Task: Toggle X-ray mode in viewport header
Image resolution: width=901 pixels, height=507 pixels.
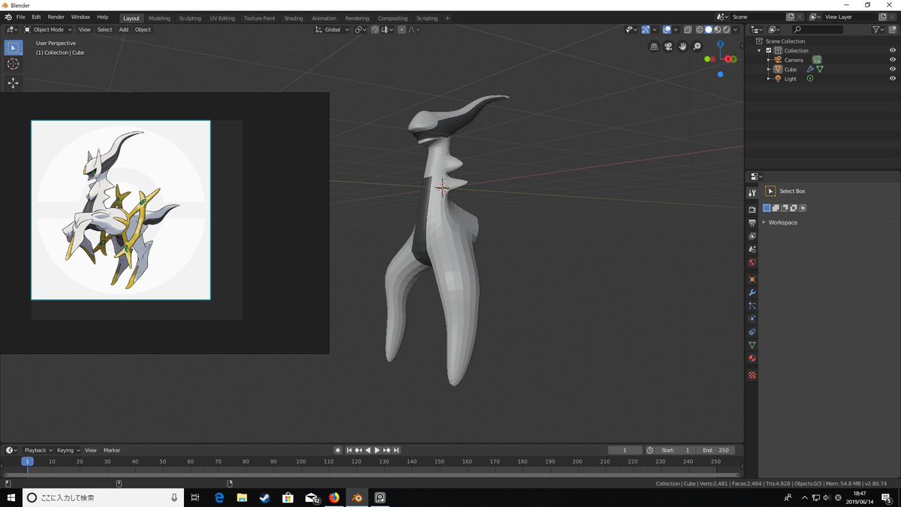Action: pos(688,29)
